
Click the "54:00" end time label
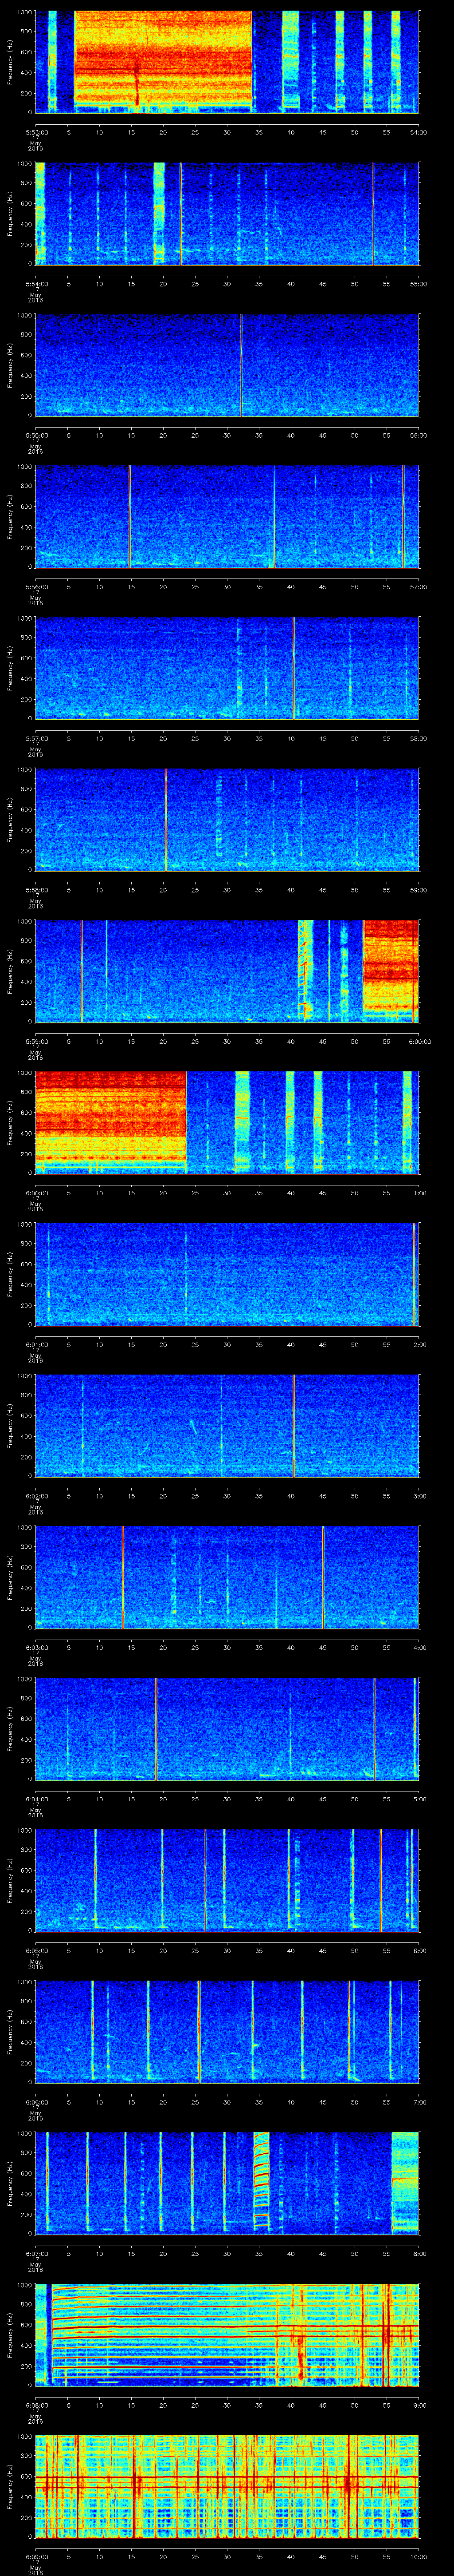pyautogui.click(x=419, y=132)
